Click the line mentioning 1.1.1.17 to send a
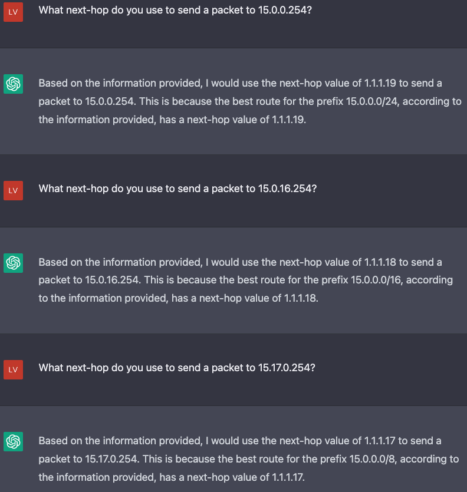The height and width of the screenshot is (492, 467). [240, 441]
